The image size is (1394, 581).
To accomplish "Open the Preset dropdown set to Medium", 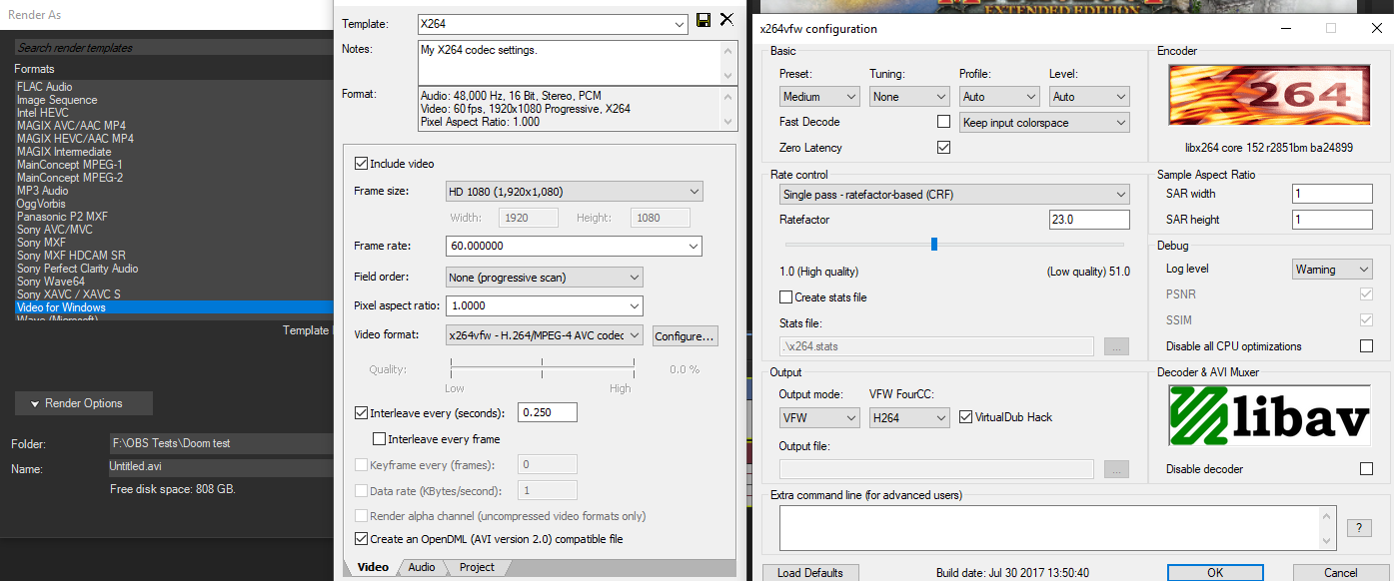I will coord(819,97).
